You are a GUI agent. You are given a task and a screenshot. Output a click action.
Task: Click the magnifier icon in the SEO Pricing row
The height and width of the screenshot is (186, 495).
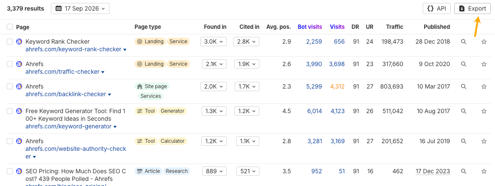pos(464,171)
